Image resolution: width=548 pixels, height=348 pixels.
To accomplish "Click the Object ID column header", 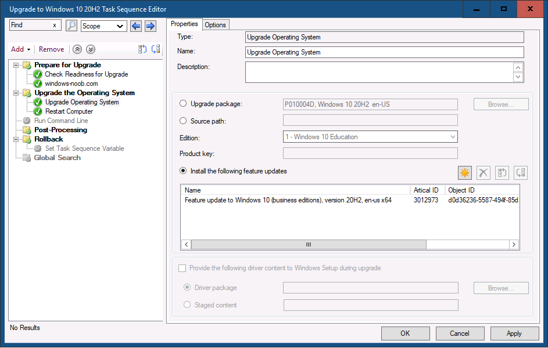I will pyautogui.click(x=482, y=190).
